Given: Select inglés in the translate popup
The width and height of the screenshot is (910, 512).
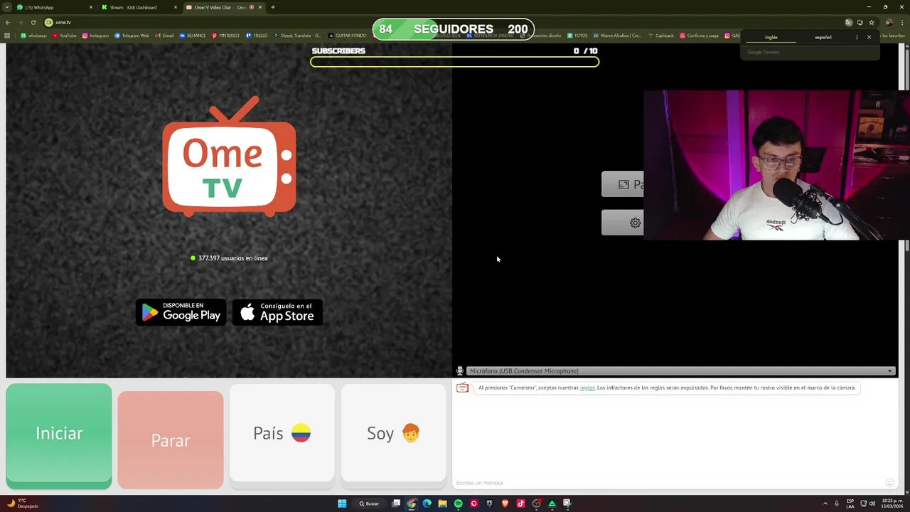Looking at the screenshot, I should tap(771, 37).
